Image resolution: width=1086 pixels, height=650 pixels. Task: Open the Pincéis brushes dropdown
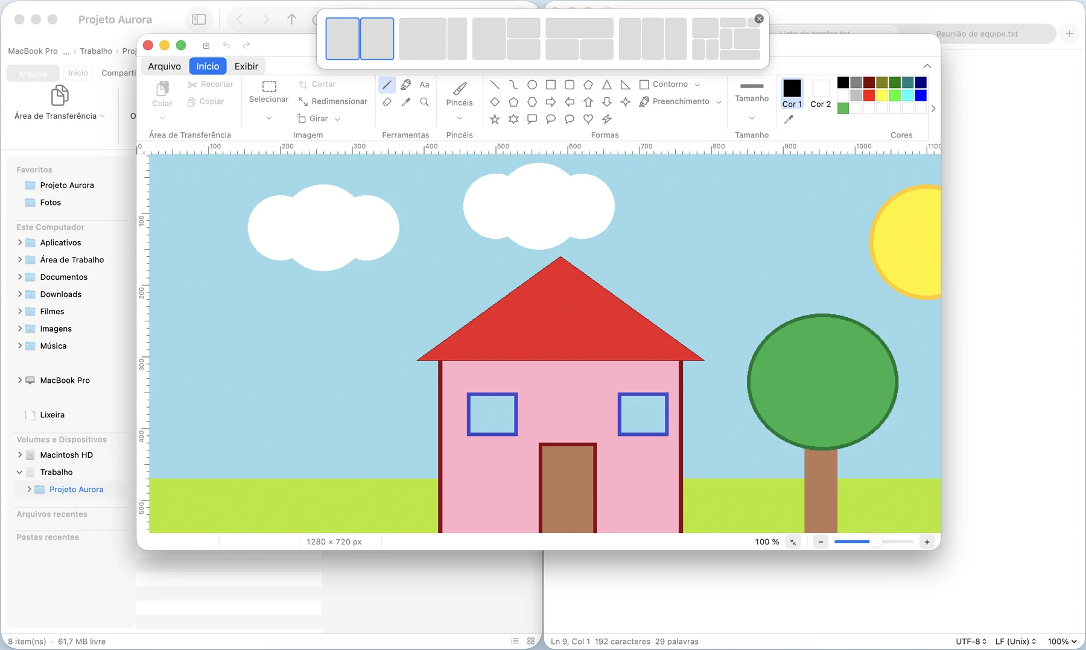[460, 118]
